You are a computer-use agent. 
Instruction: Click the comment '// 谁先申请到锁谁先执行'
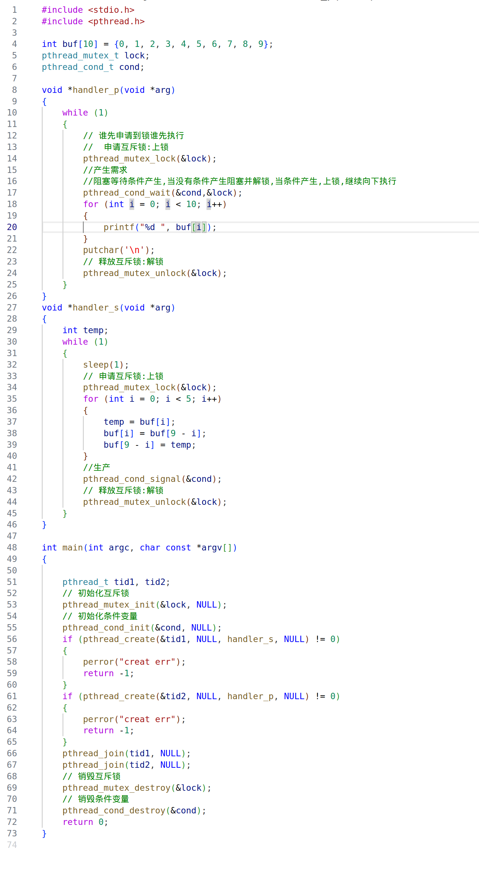[x=134, y=136]
